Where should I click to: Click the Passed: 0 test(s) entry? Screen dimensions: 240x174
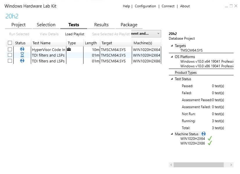point(203,86)
